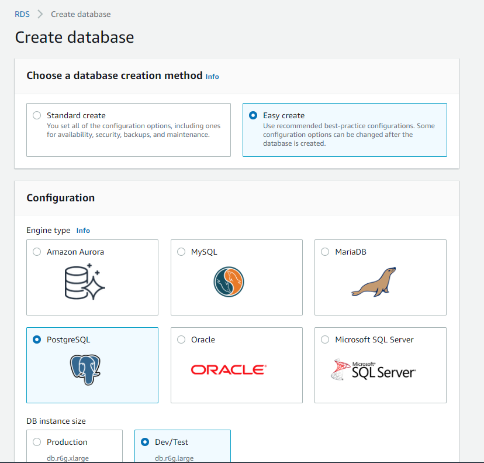Choose Amazon Aurora engine radio button
Viewport: 484px width, 463px height.
click(37, 252)
